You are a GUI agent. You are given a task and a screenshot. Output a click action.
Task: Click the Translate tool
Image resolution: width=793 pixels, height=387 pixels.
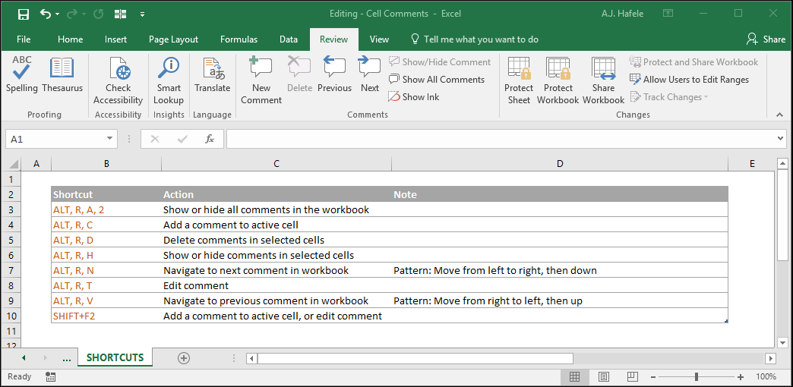[x=213, y=75]
